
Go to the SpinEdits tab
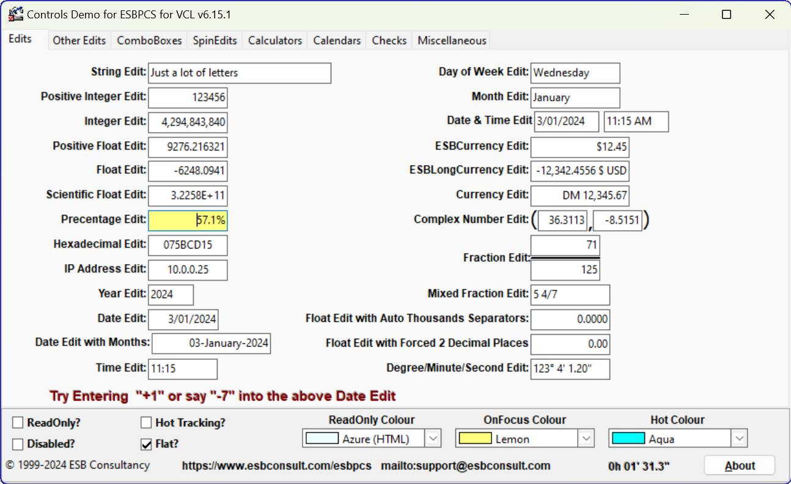[x=215, y=40]
